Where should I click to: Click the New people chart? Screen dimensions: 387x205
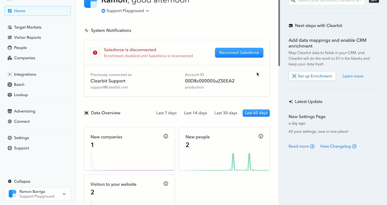[x=224, y=161]
